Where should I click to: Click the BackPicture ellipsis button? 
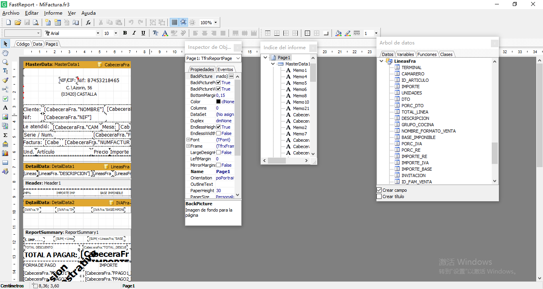(x=231, y=76)
